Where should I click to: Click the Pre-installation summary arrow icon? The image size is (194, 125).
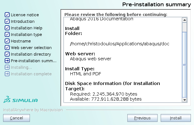point(7,61)
